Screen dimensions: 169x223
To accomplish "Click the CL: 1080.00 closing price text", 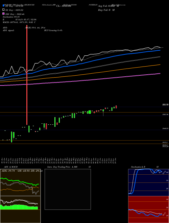I will pyautogui.click(x=64, y=6).
